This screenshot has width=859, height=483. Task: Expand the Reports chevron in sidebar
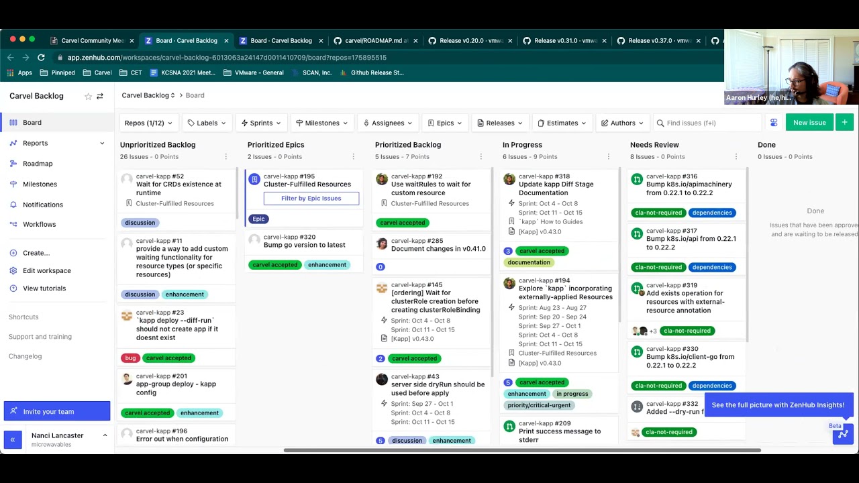pos(102,143)
